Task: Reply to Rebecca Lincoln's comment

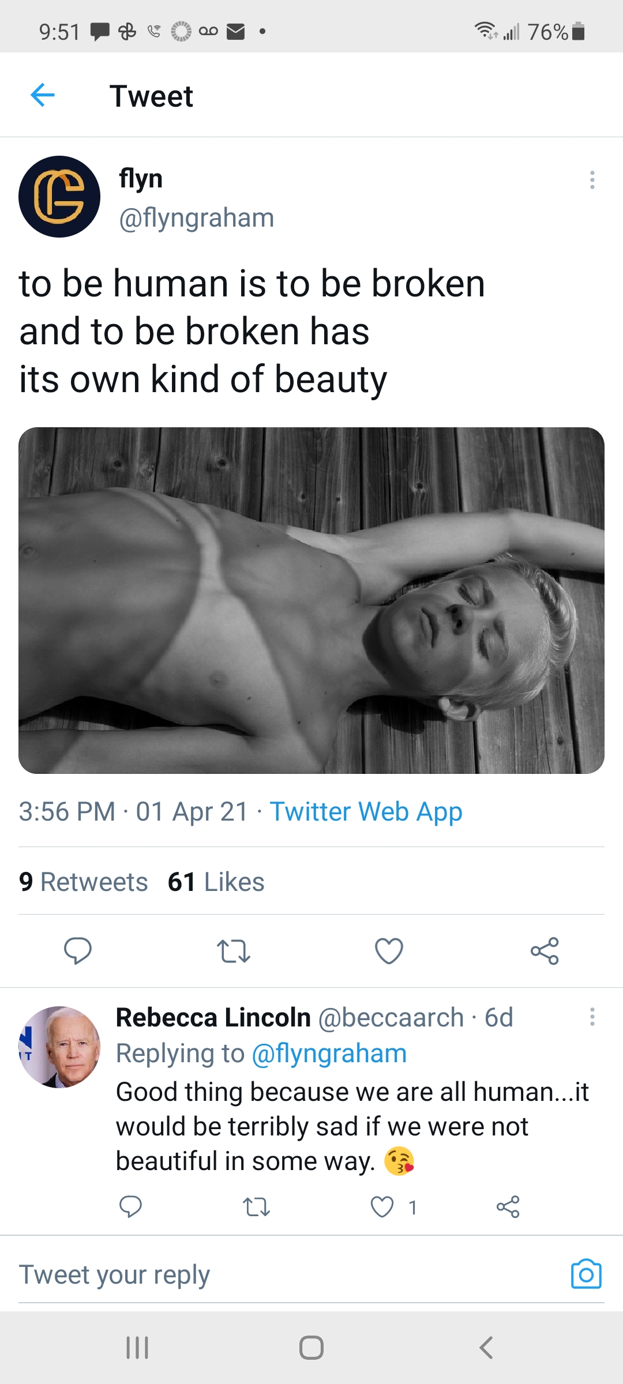Action: coord(130,1206)
